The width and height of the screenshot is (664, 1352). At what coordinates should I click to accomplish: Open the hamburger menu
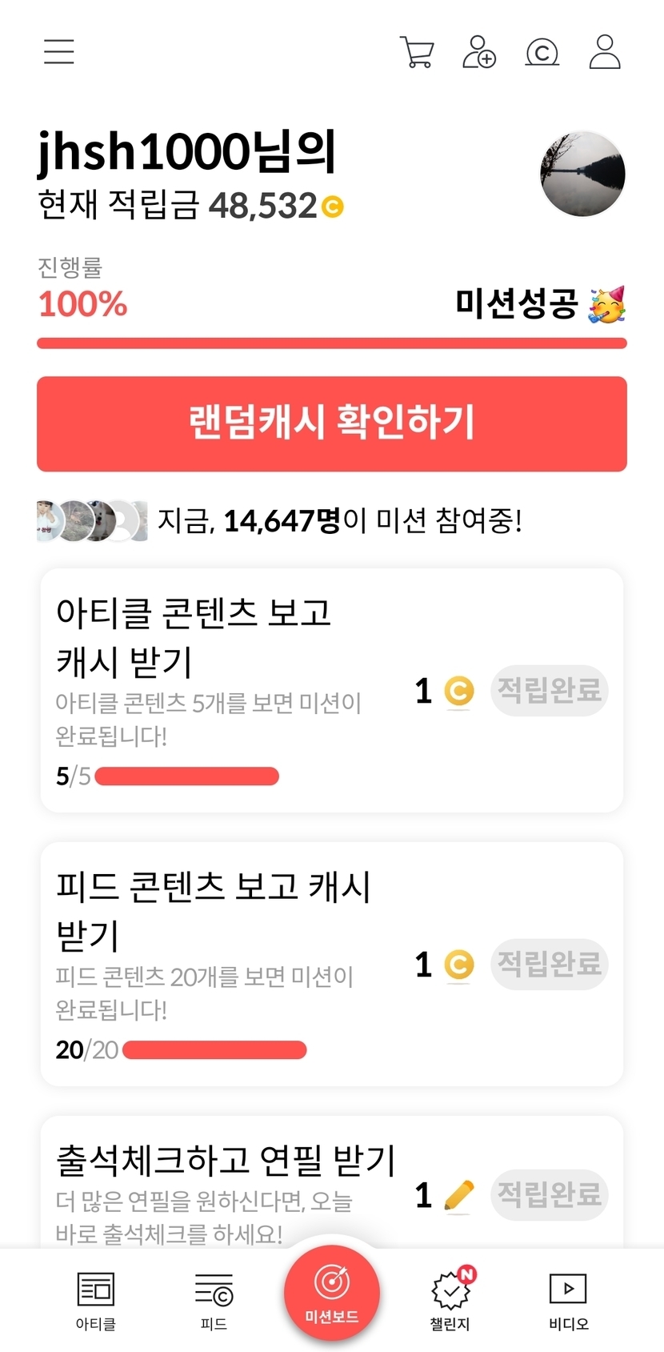coord(59,52)
